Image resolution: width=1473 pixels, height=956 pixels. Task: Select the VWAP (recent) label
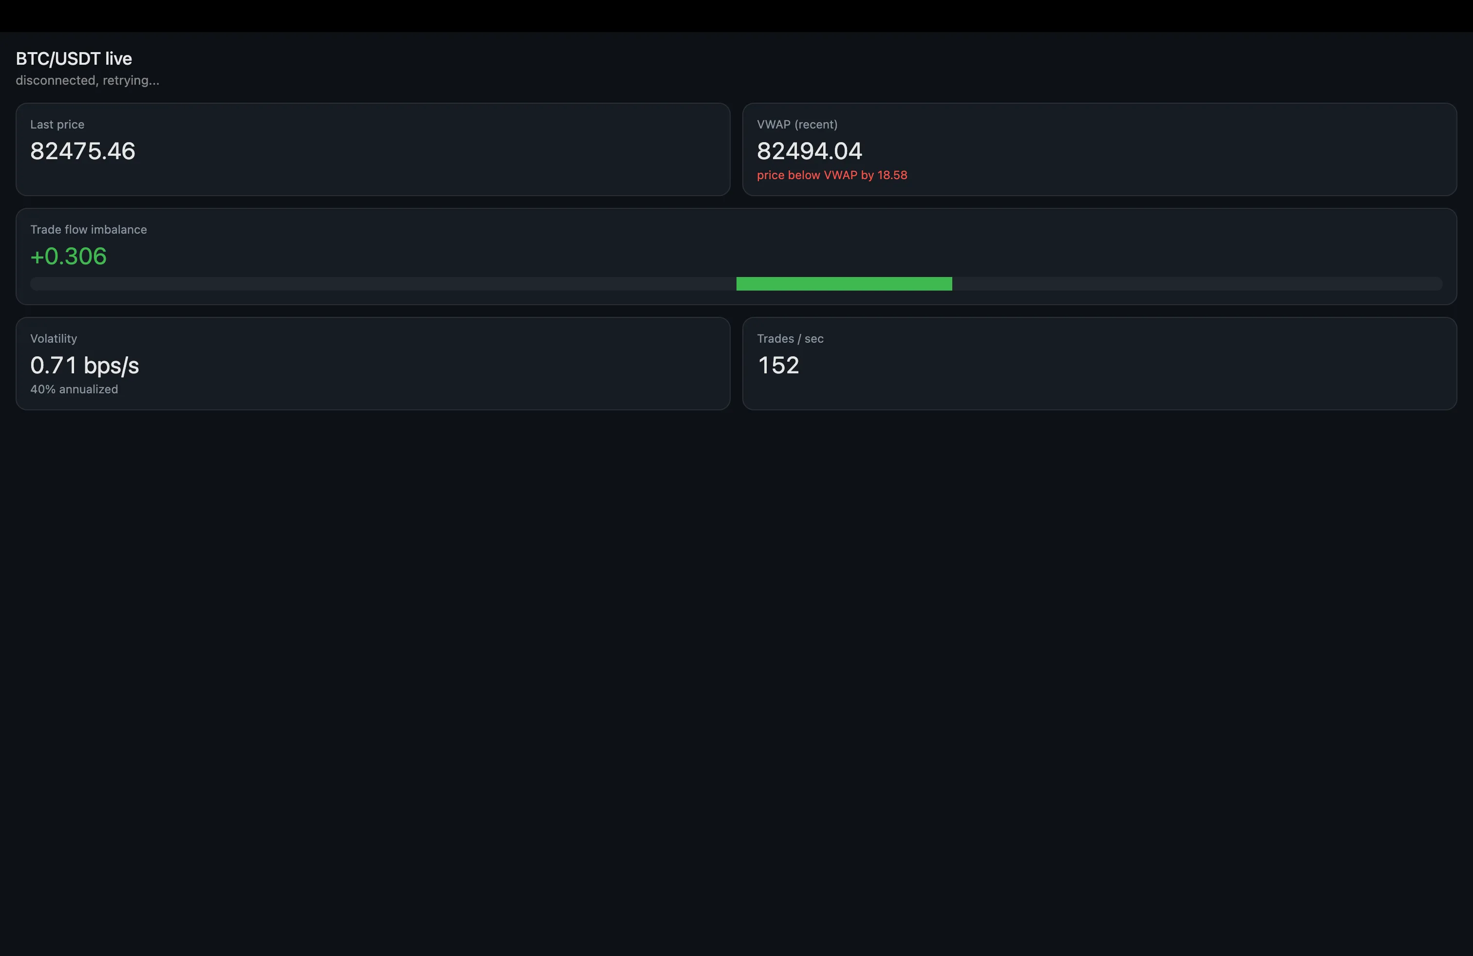point(797,124)
